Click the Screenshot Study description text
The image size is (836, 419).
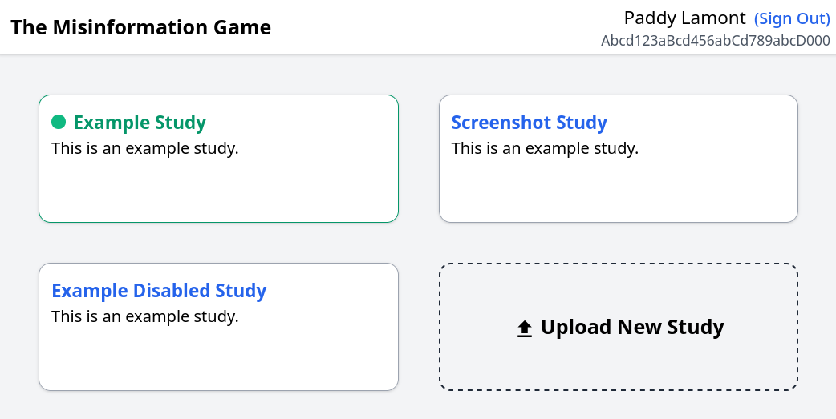pos(545,148)
